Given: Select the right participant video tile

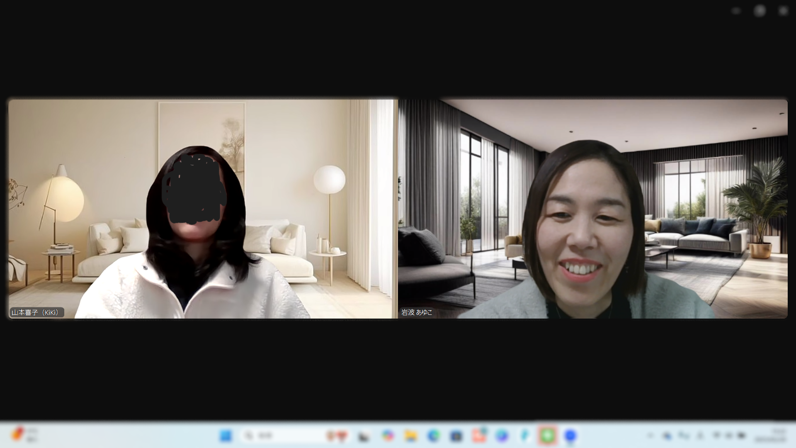Looking at the screenshot, I should coord(593,209).
